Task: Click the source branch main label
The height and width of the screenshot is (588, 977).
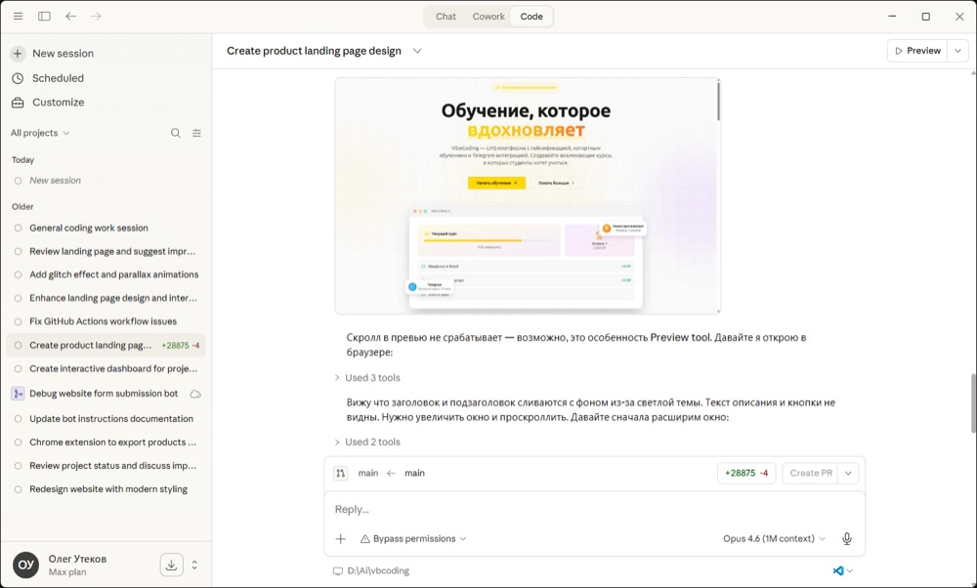Action: coord(414,474)
